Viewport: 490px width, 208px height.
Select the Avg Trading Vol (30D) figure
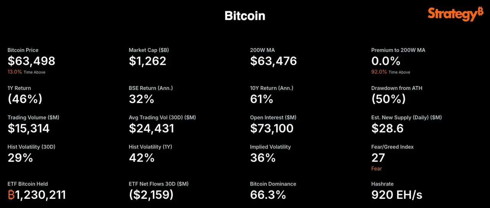pos(152,128)
